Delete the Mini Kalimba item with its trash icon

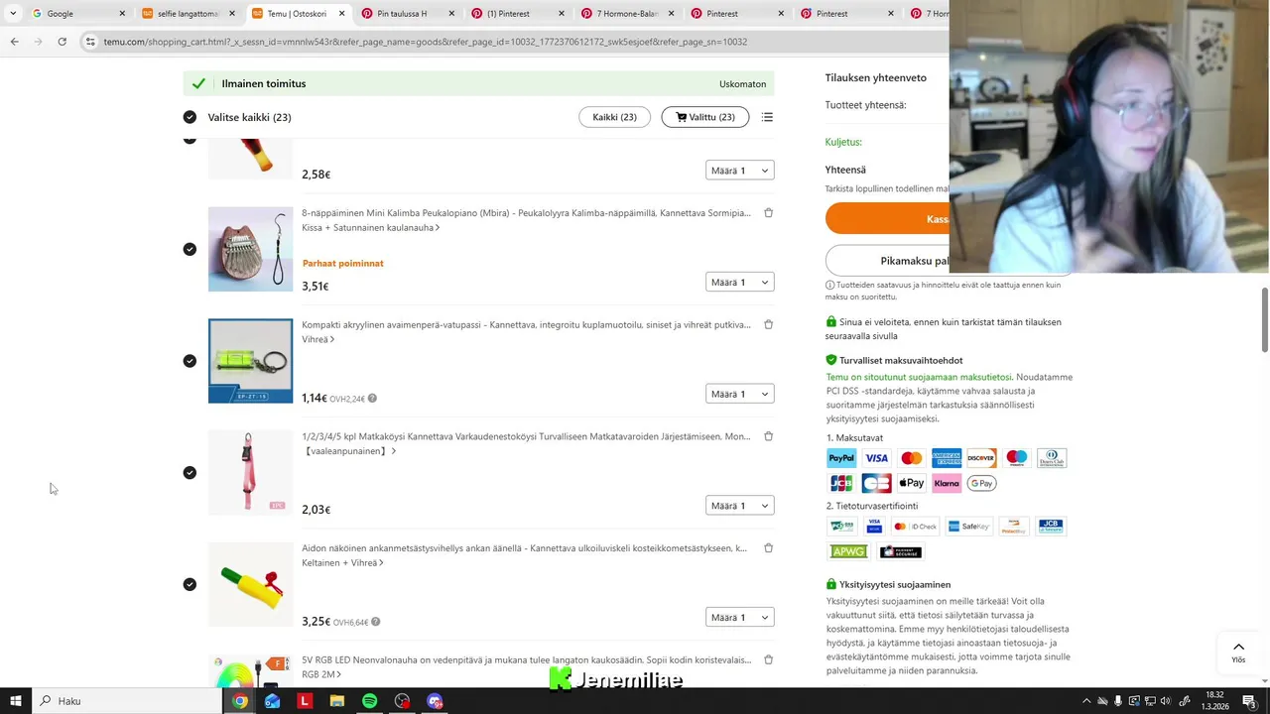[x=768, y=213]
